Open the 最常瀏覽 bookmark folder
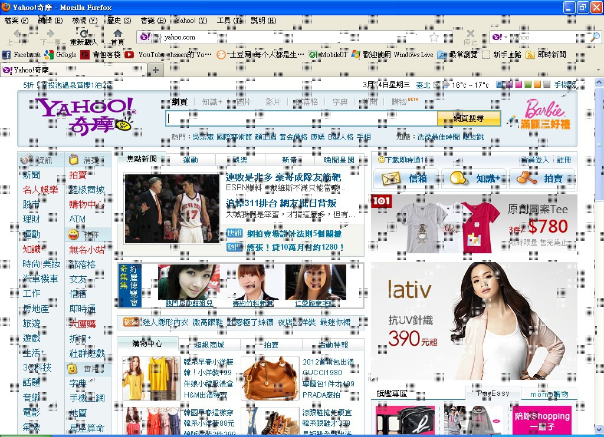604x437 pixels. (458, 55)
